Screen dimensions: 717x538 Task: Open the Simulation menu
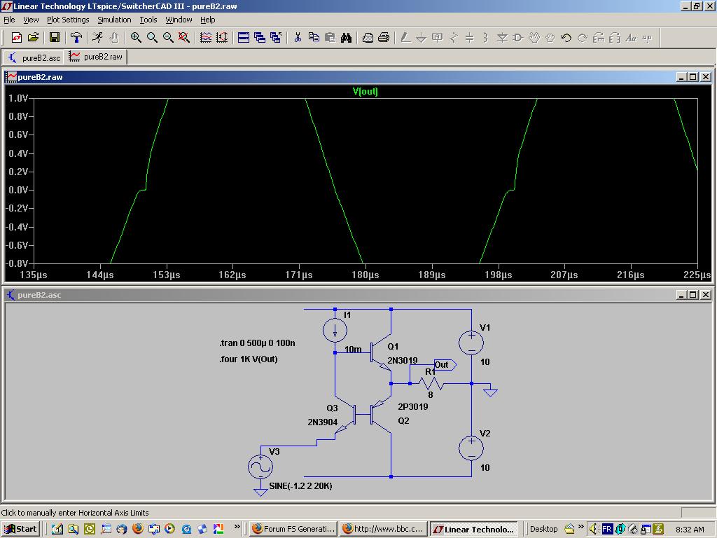114,20
